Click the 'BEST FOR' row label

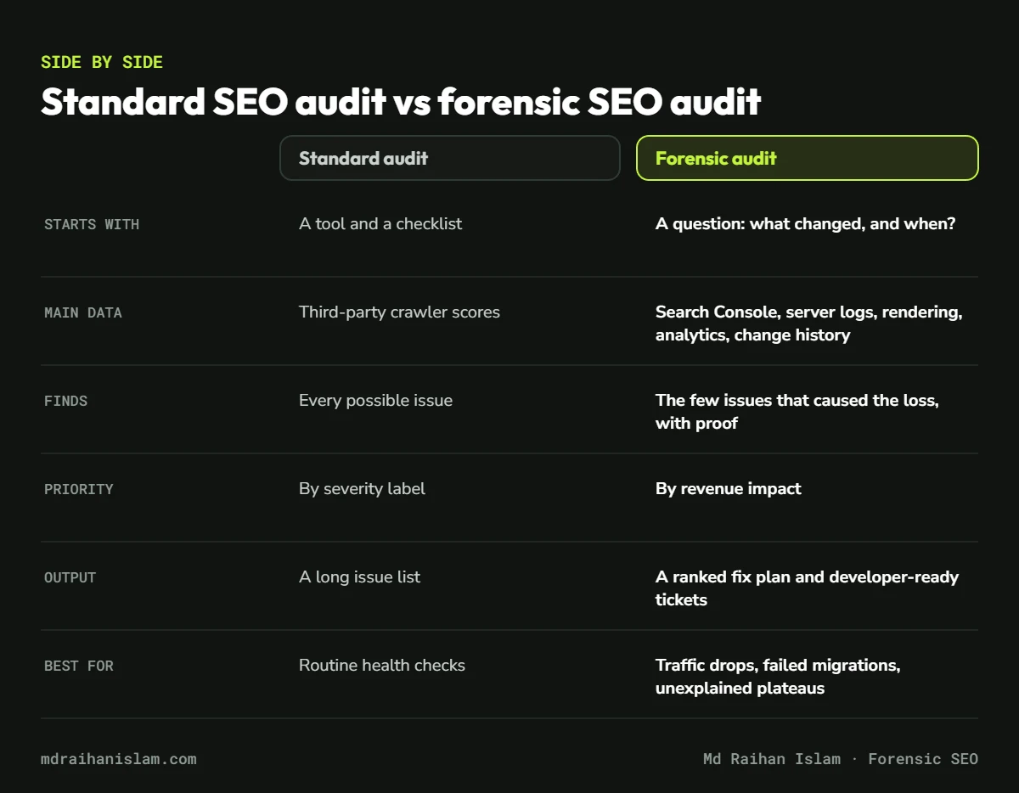coord(79,666)
